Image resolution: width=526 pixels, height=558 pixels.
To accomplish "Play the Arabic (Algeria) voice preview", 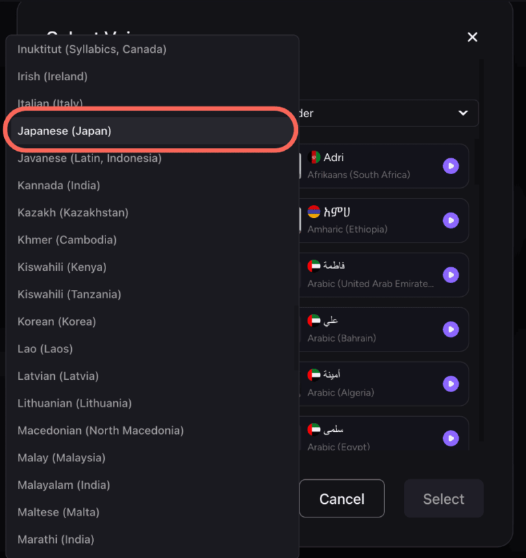I will pyautogui.click(x=450, y=384).
